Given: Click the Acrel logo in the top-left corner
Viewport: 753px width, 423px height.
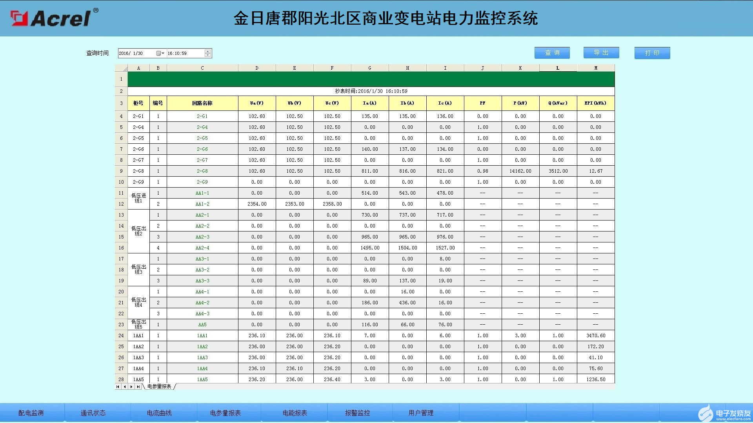Looking at the screenshot, I should [x=51, y=18].
